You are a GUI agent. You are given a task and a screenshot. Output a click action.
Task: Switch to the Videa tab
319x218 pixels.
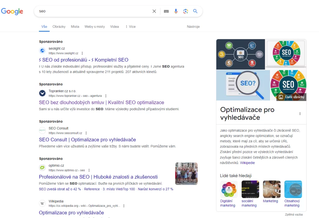click(115, 27)
